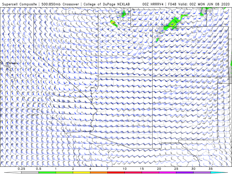Select the lavender legend swatch between 30 and 35
The image size is (232, 174).
click(x=202, y=173)
